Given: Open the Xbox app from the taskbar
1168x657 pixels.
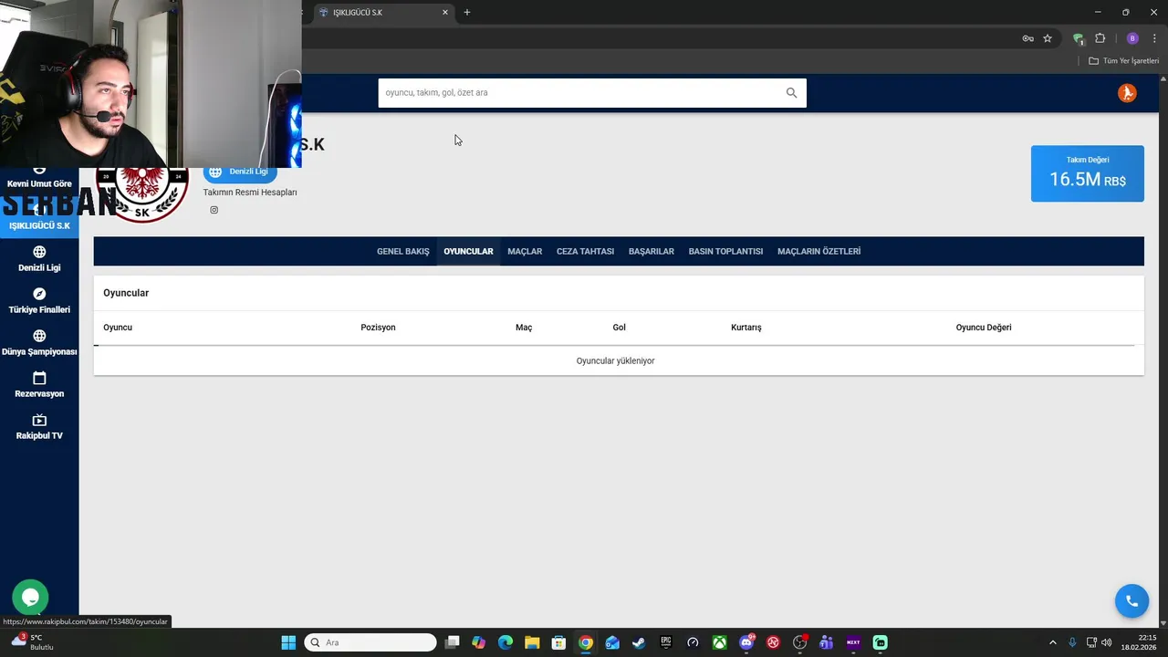Looking at the screenshot, I should tap(720, 642).
